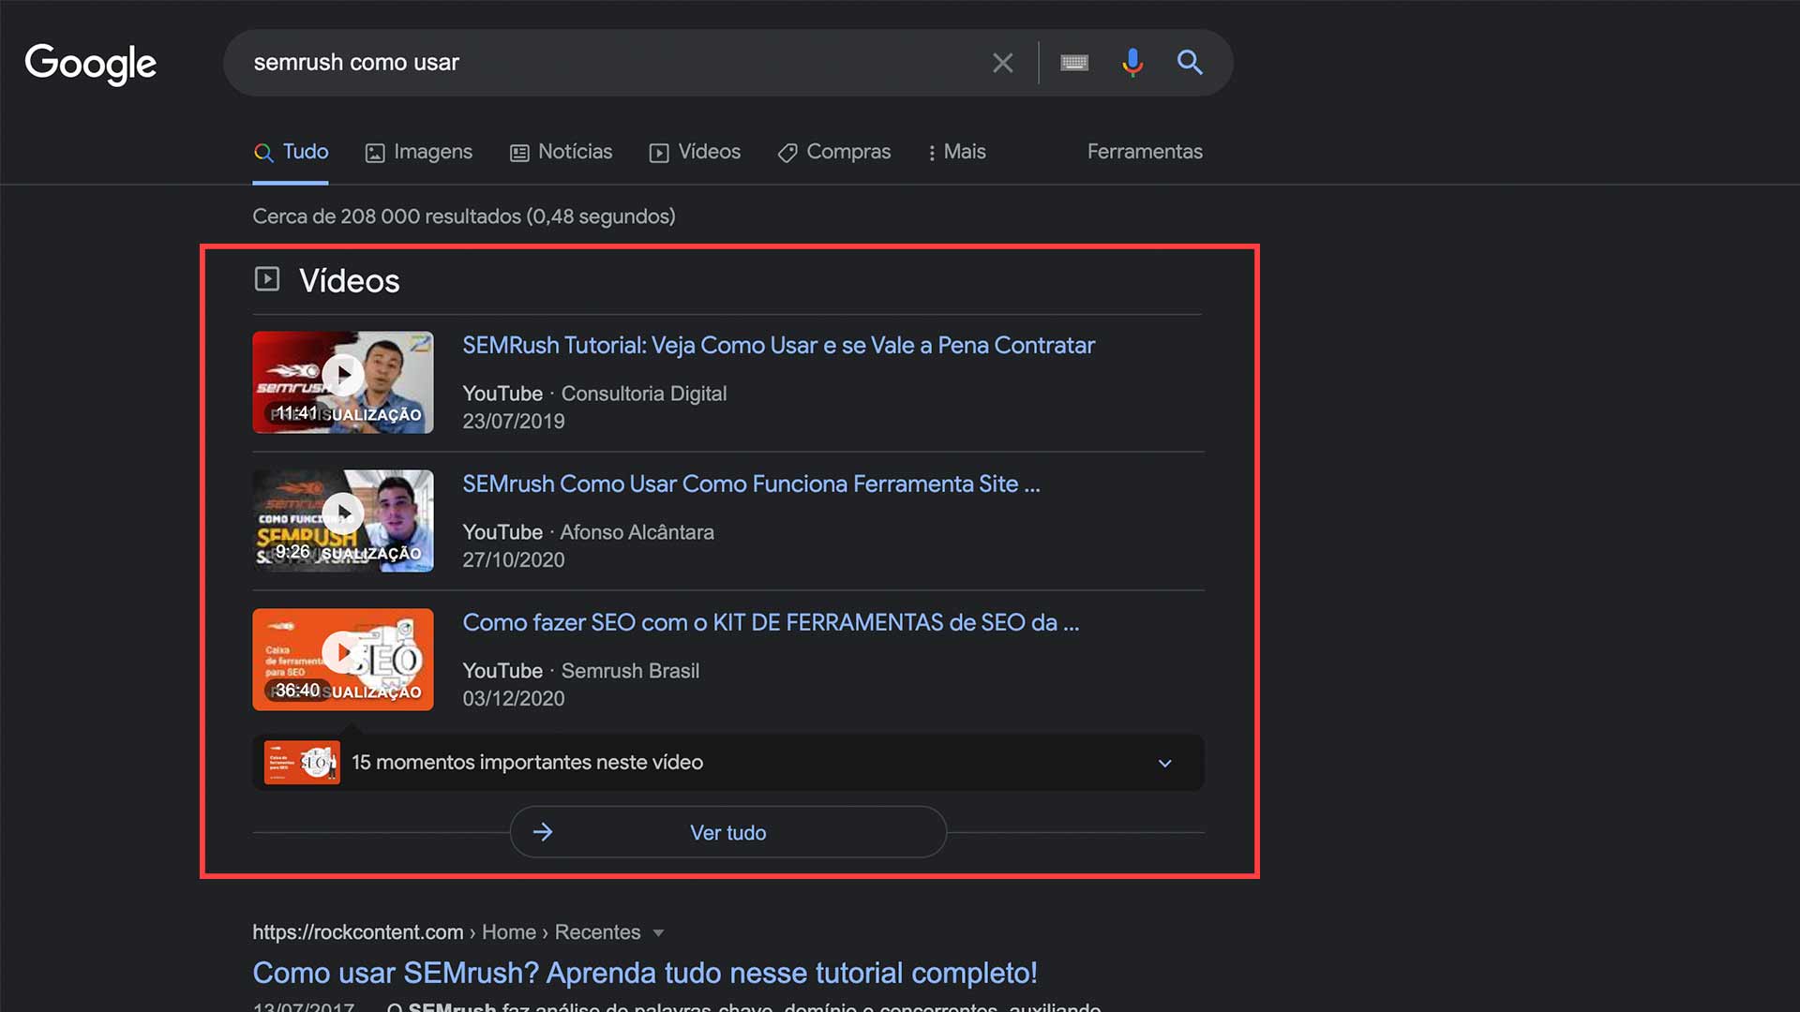
Task: Open "SEMRush Tutorial: Veja Como Usar" link
Action: (x=778, y=346)
